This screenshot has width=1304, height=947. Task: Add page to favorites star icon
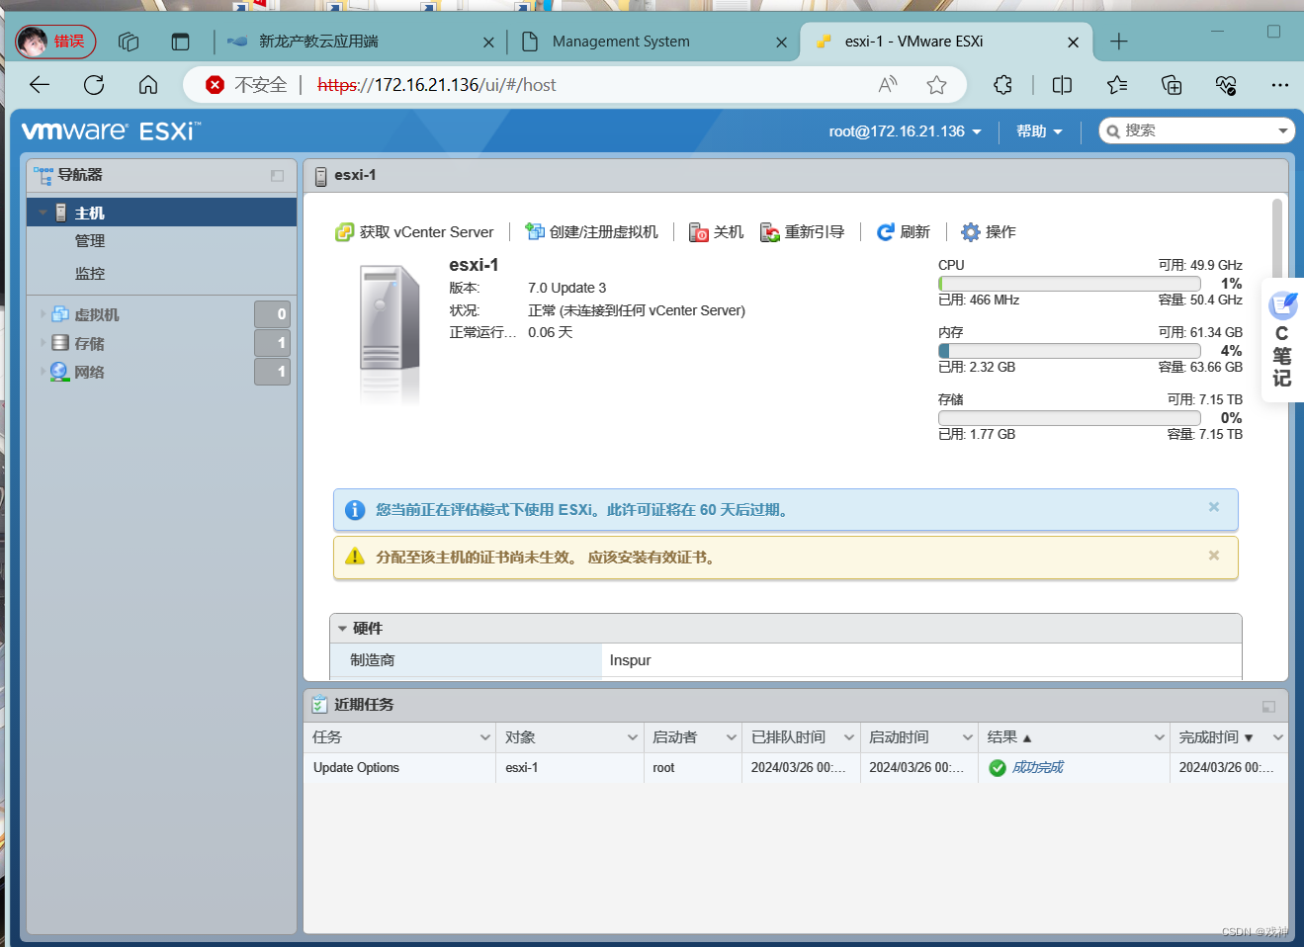tap(937, 85)
